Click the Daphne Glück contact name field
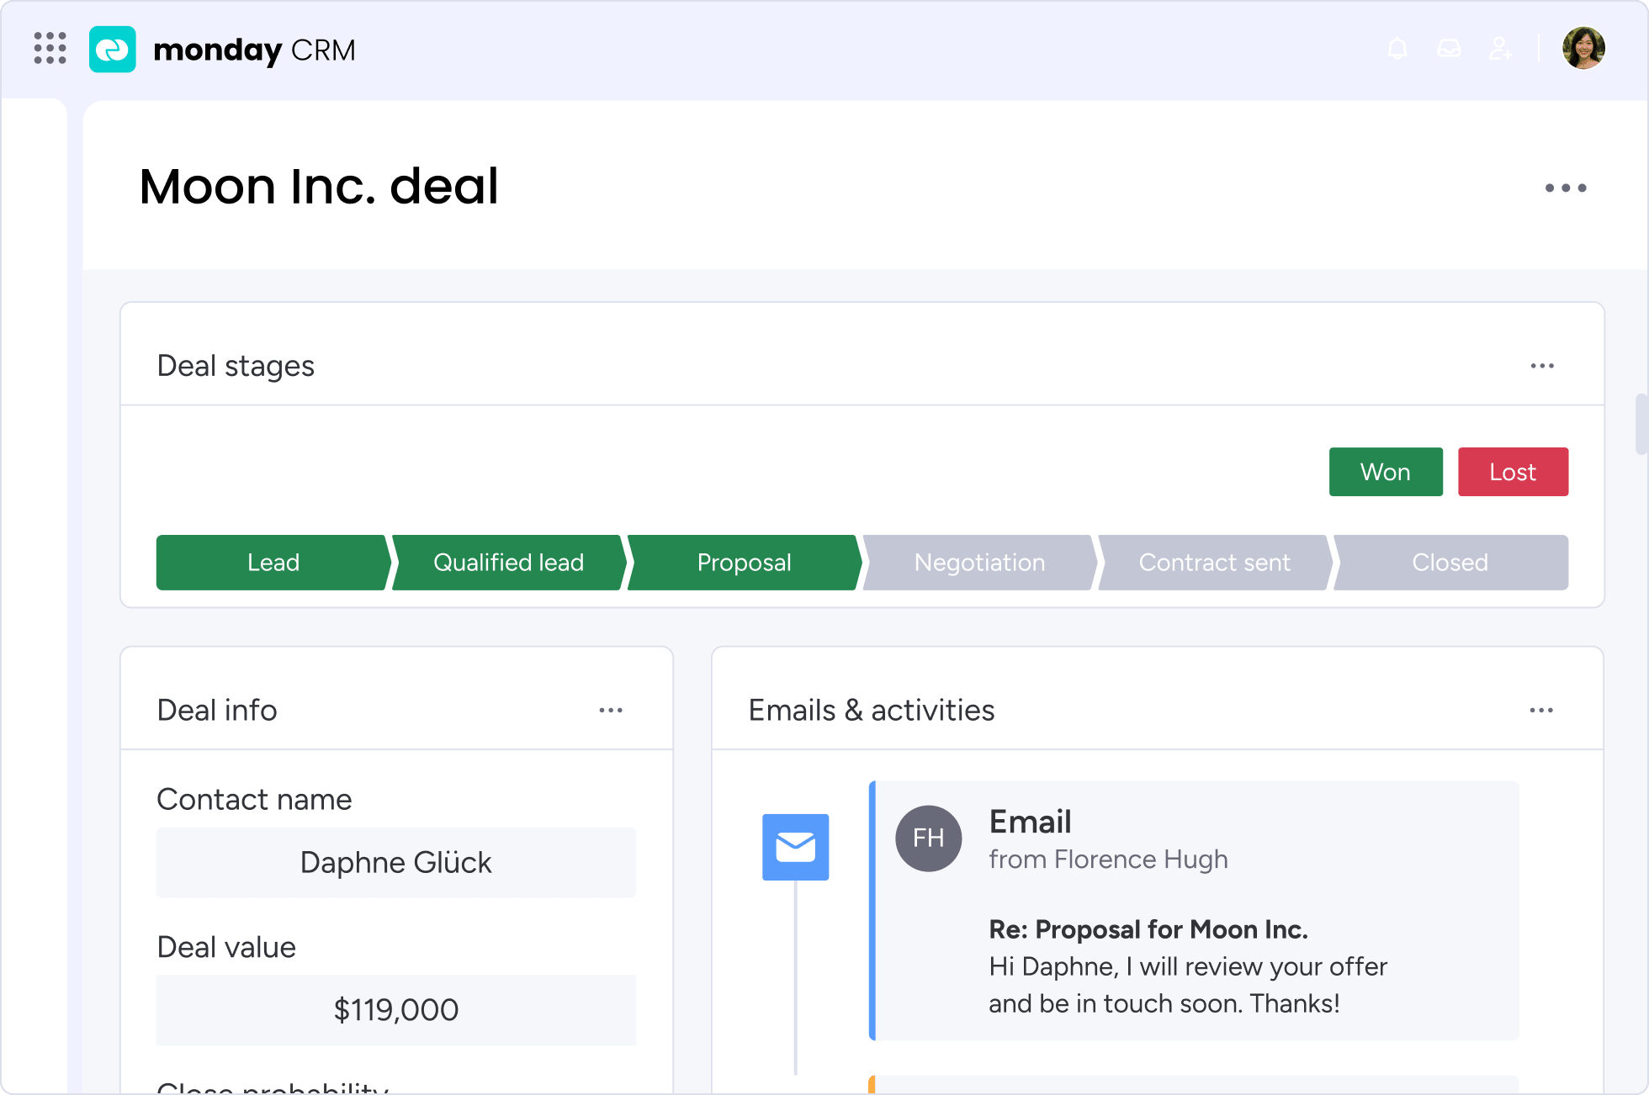1649x1095 pixels. [x=395, y=863]
